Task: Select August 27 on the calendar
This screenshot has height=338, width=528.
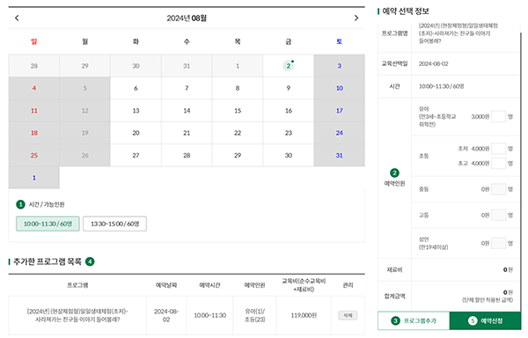Action: (136, 155)
